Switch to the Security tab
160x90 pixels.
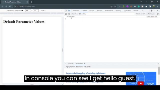[136, 10]
